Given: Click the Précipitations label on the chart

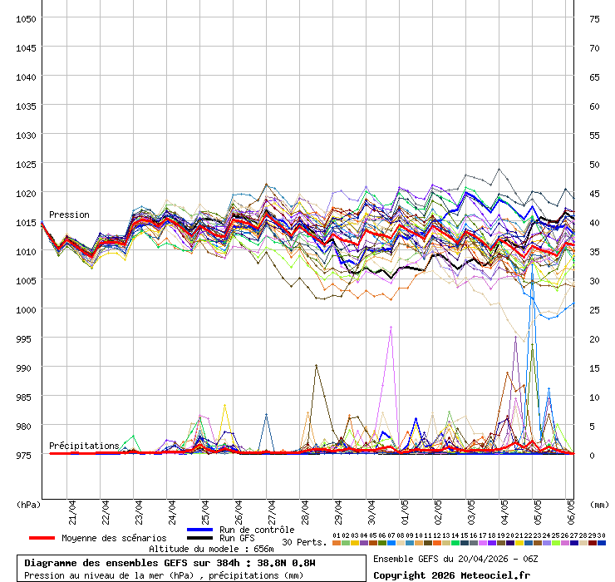Looking at the screenshot, I should pyautogui.click(x=84, y=446).
